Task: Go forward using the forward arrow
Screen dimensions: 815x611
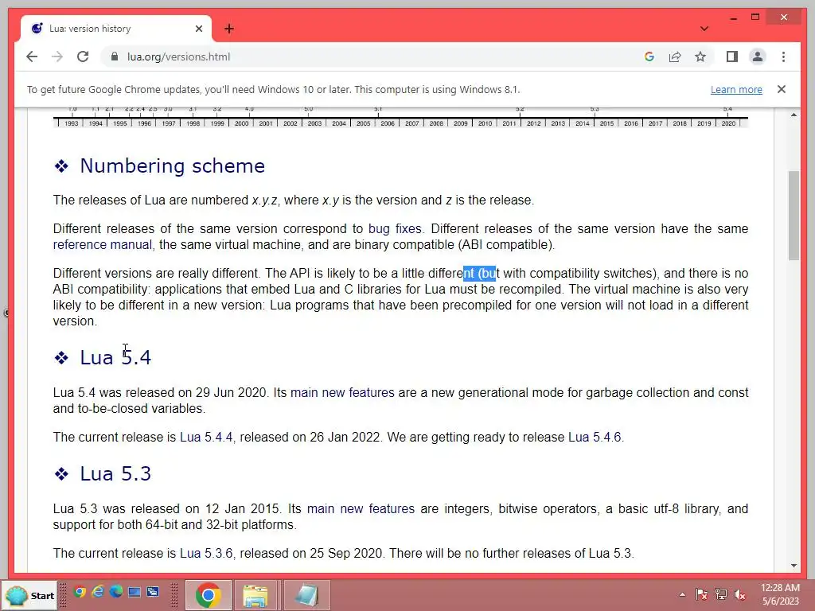Action: pos(57,56)
